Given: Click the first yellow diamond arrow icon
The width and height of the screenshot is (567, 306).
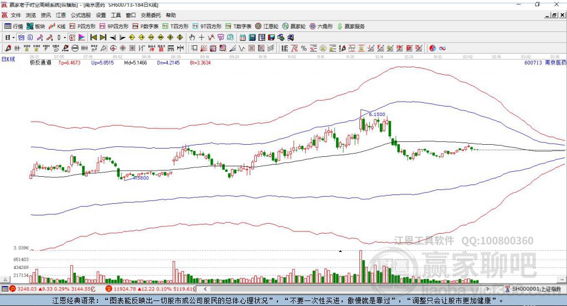Looking at the screenshot, I should pyautogui.click(x=132, y=38).
